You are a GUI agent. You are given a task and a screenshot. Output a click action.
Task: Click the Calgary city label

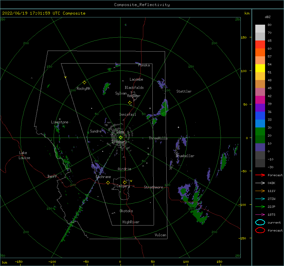click(123, 186)
